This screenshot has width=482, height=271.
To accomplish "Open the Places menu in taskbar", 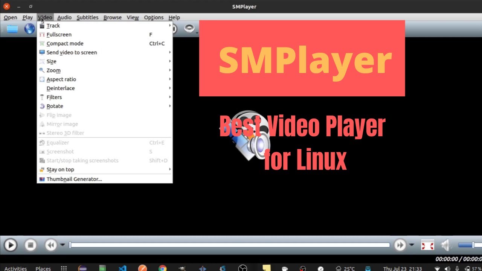I will coord(43,268).
